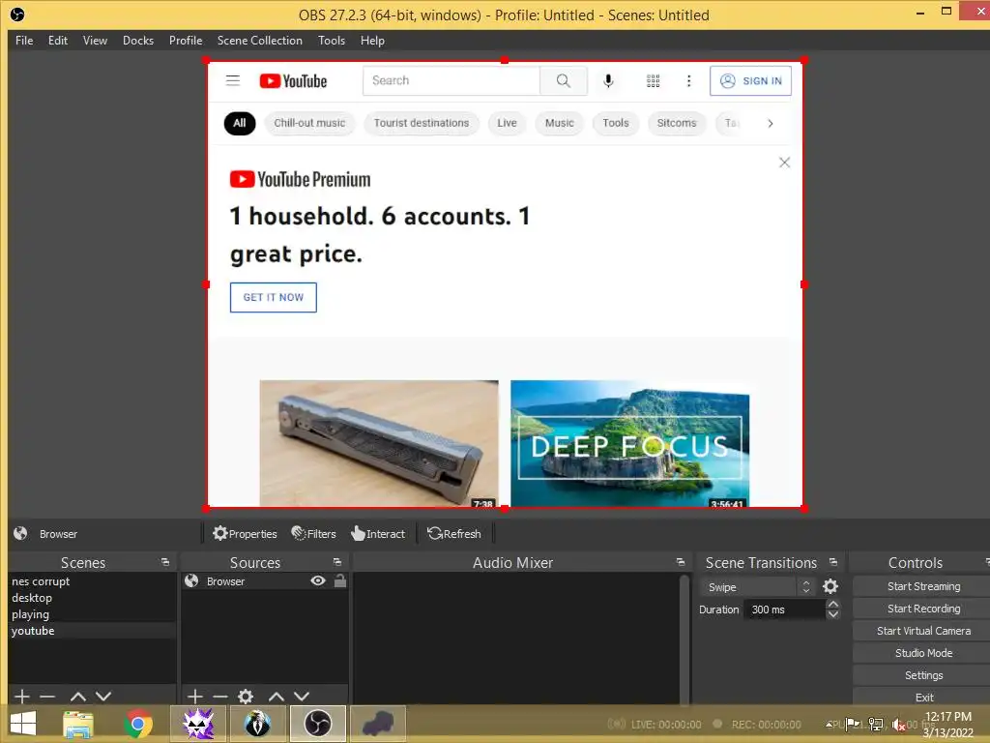The image size is (990, 743).
Task: Select the Chill-out music chip
Action: coord(309,123)
